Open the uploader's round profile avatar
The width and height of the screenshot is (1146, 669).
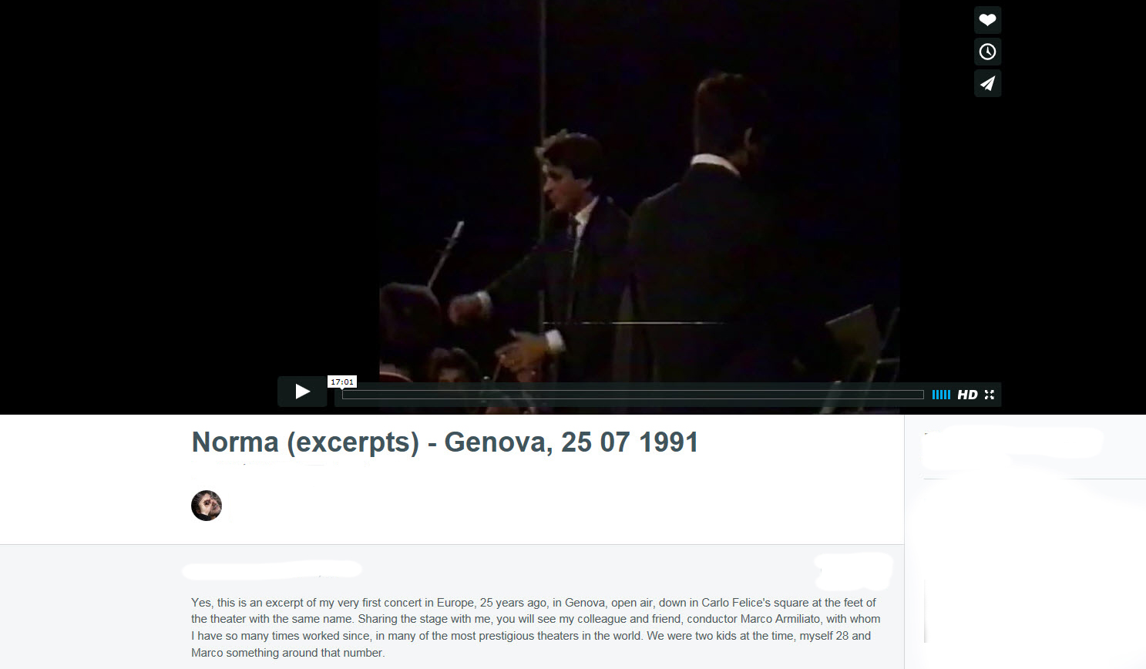point(207,506)
